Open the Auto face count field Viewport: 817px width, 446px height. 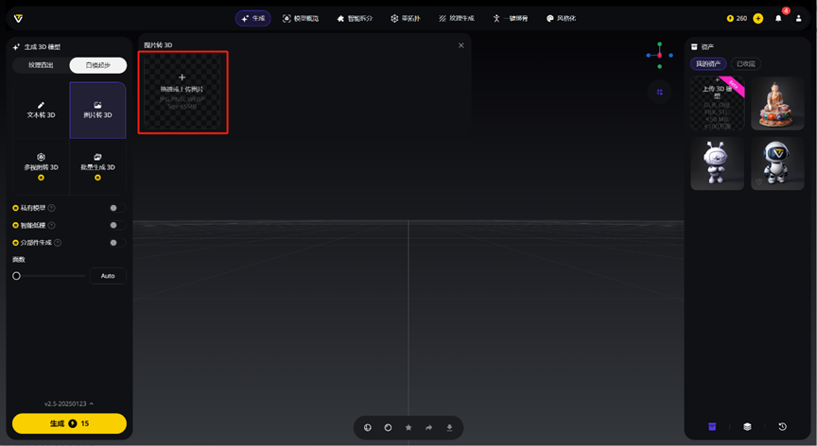[x=108, y=276]
